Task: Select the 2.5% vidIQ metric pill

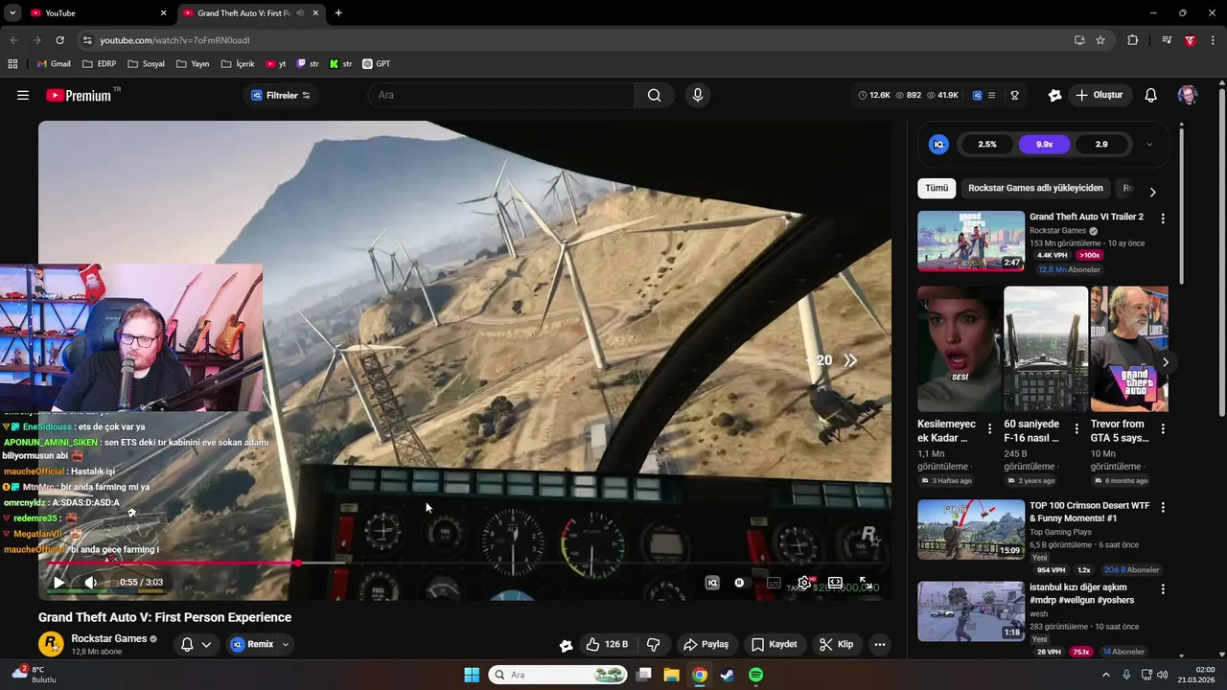Action: click(987, 145)
